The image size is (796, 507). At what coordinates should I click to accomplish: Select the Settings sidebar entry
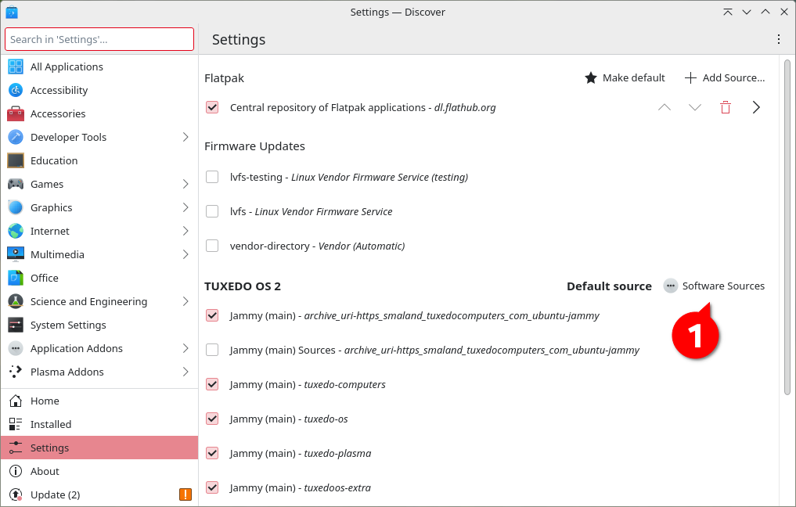coord(99,448)
